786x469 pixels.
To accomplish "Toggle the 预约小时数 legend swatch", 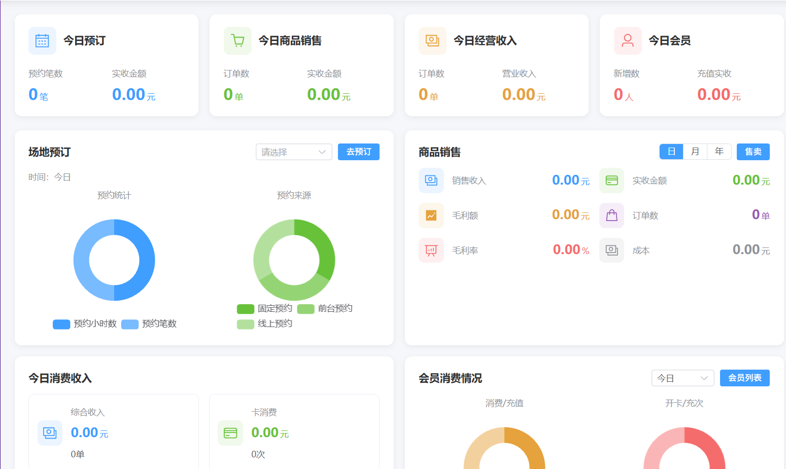I will pos(61,324).
